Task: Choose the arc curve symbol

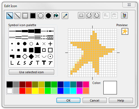Action: click(x=44, y=56)
